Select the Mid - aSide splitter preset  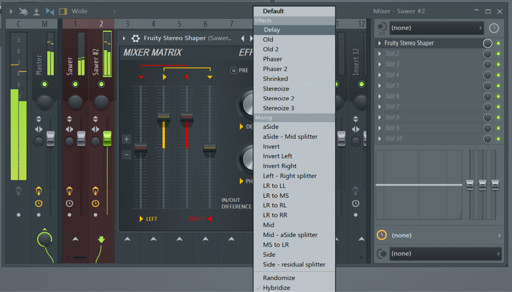coord(294,235)
